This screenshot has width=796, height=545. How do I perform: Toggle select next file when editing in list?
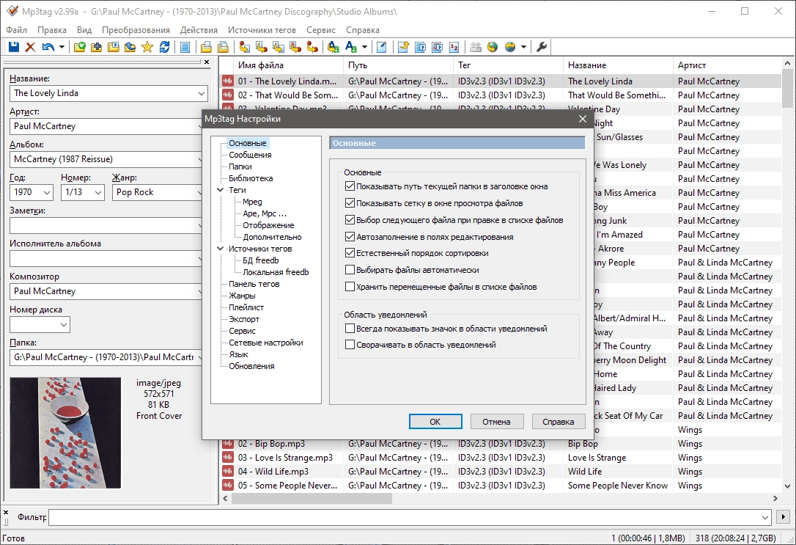[350, 220]
